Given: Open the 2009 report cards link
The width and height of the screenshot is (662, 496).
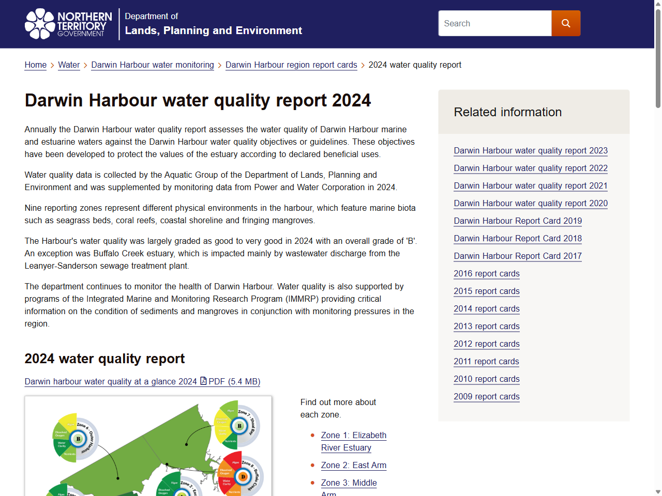Looking at the screenshot, I should [x=486, y=396].
